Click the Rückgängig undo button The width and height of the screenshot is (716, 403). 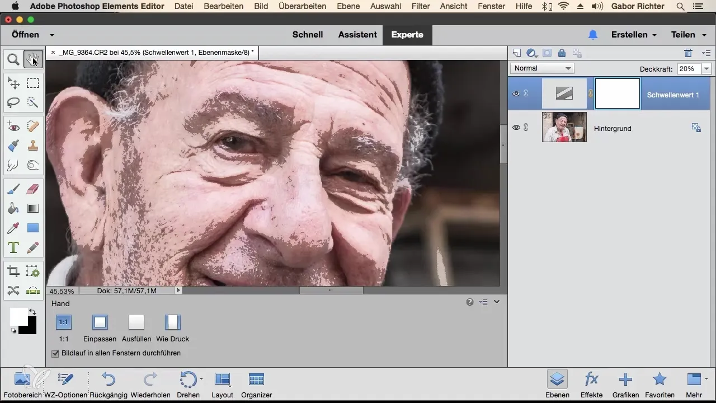click(x=109, y=385)
